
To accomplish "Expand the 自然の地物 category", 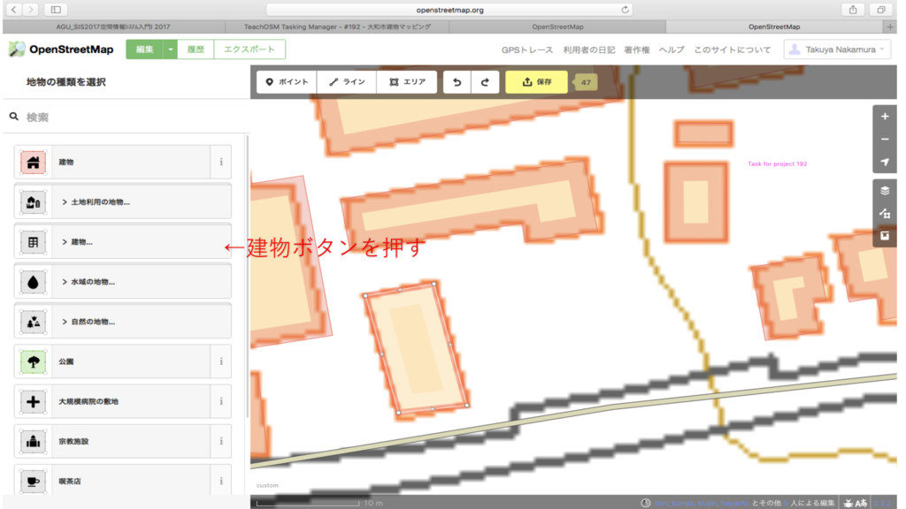I will point(122,322).
